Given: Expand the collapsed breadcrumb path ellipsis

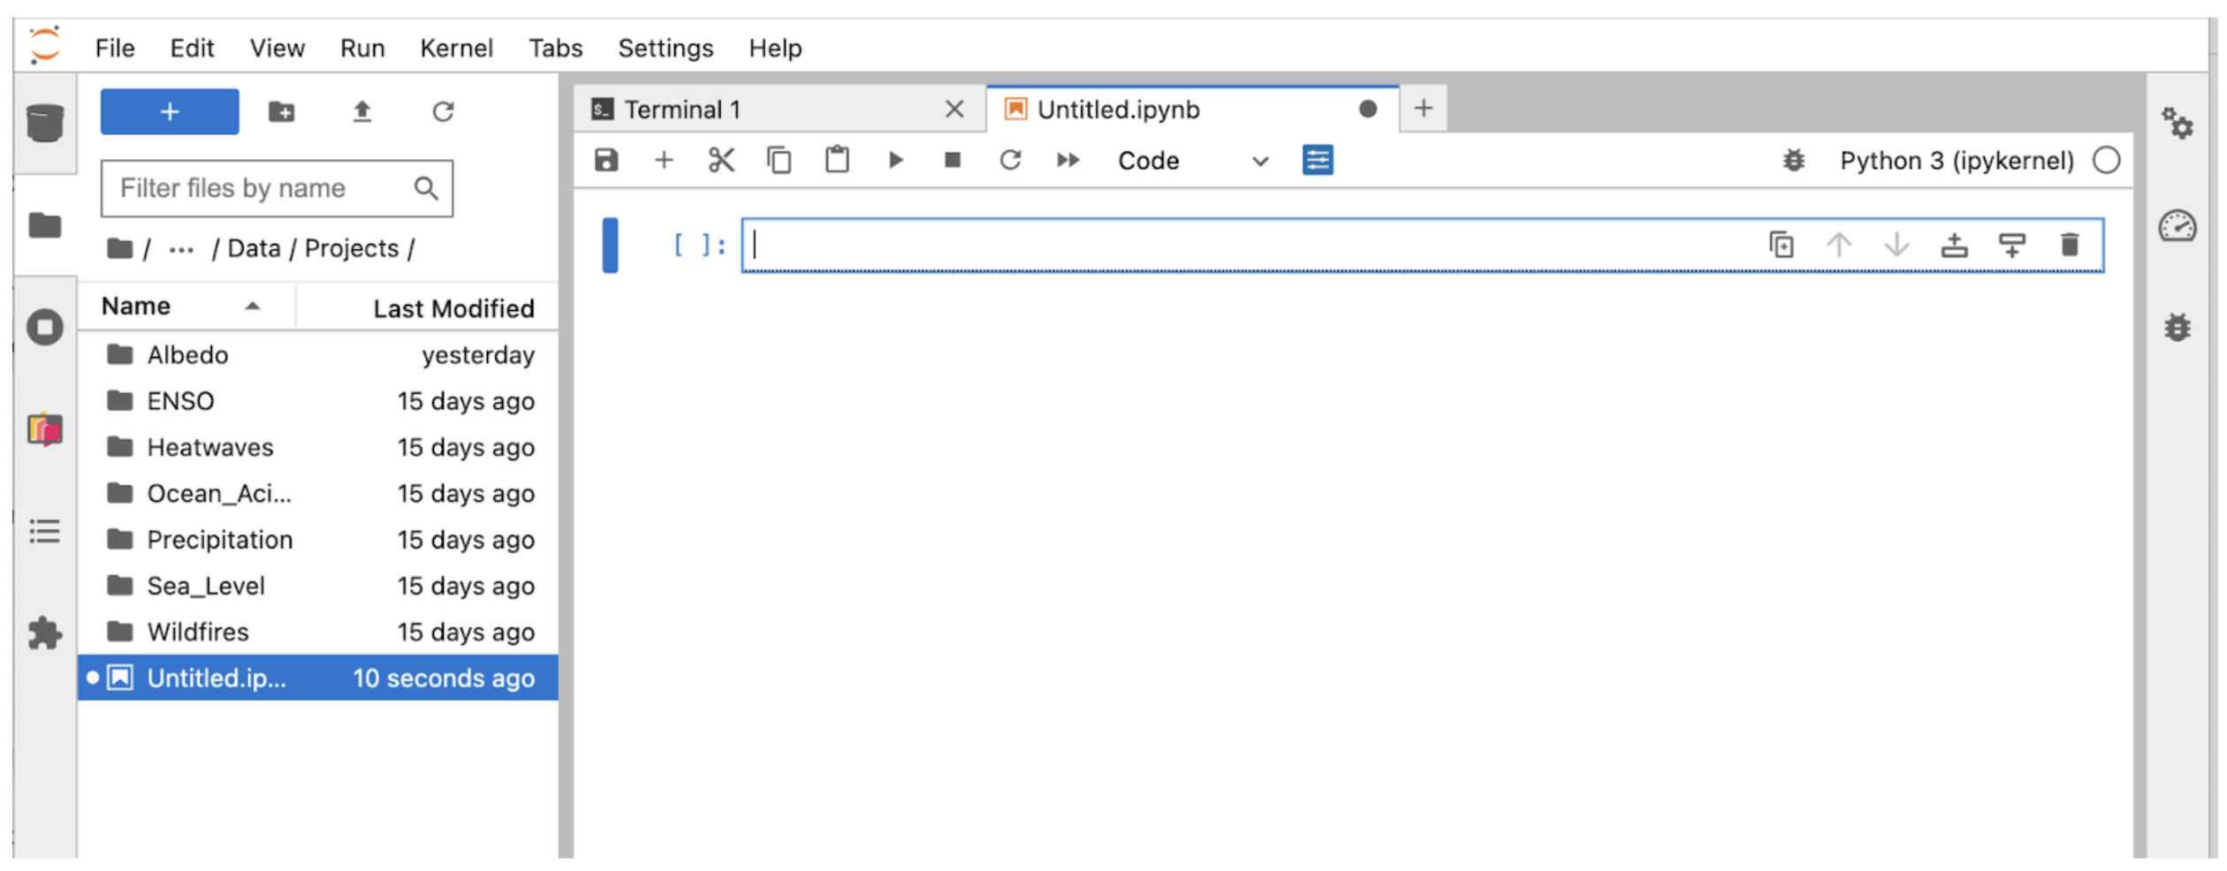Looking at the screenshot, I should pos(181,250).
